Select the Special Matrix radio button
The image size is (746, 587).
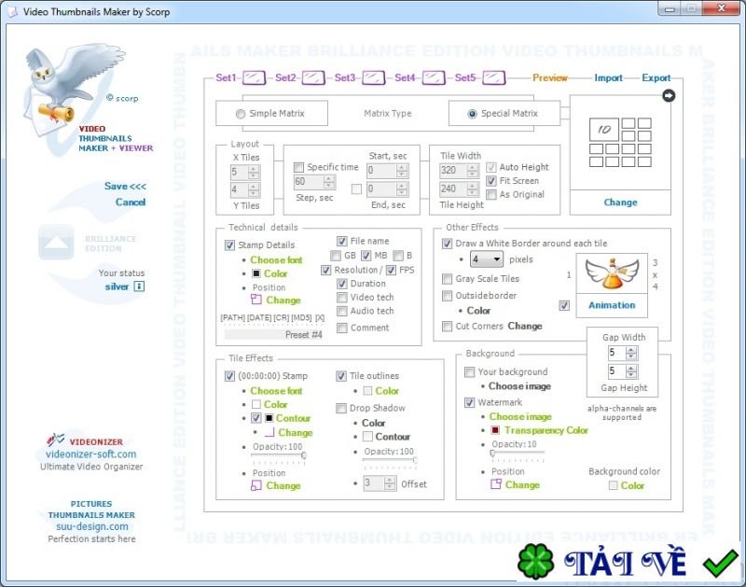[x=472, y=114]
